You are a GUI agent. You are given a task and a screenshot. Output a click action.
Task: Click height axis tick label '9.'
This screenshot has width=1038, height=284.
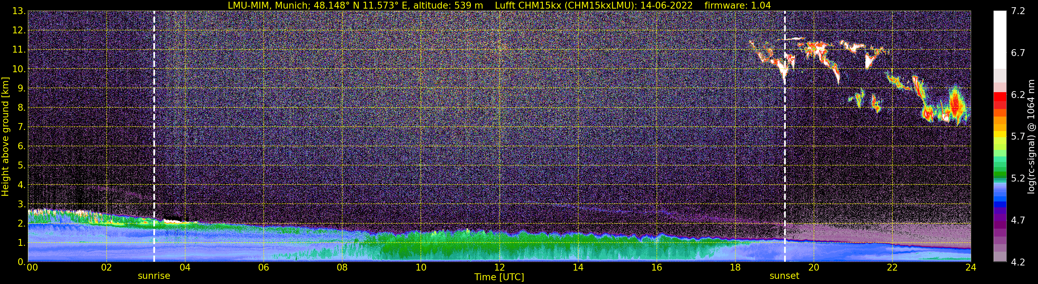coord(22,88)
